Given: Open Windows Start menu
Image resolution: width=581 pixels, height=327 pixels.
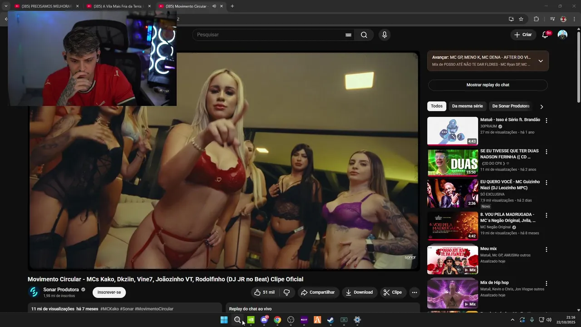Looking at the screenshot, I should [224, 320].
